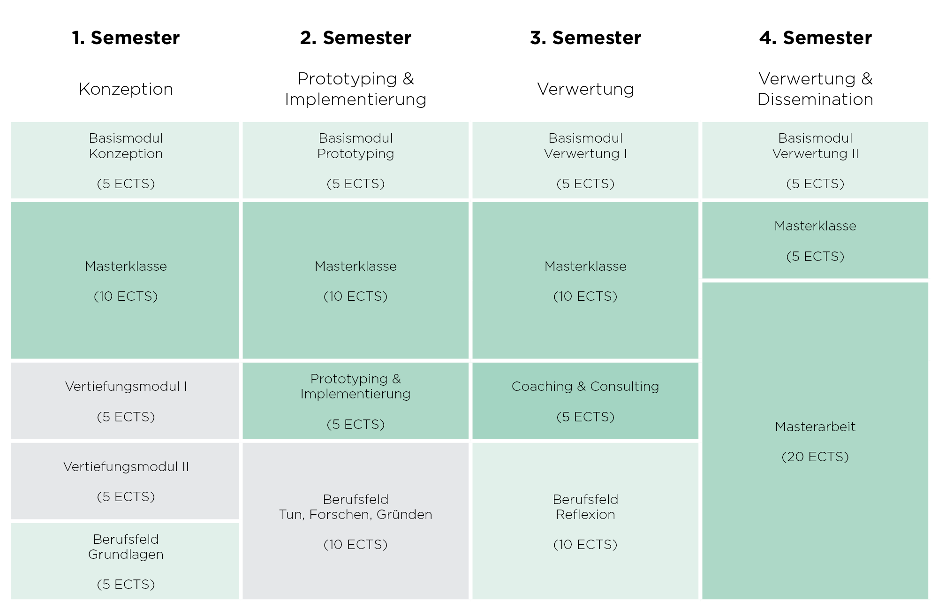The width and height of the screenshot is (938, 610).
Task: Open the Berufsfeld Tun, Forschen, Gründen block
Action: click(x=356, y=521)
